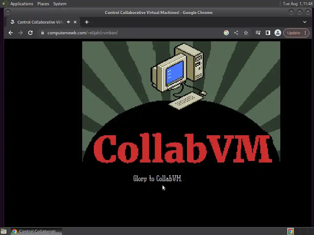The width and height of the screenshot is (314, 235).
Task: Click the forward navigation arrow
Action: click(x=21, y=33)
